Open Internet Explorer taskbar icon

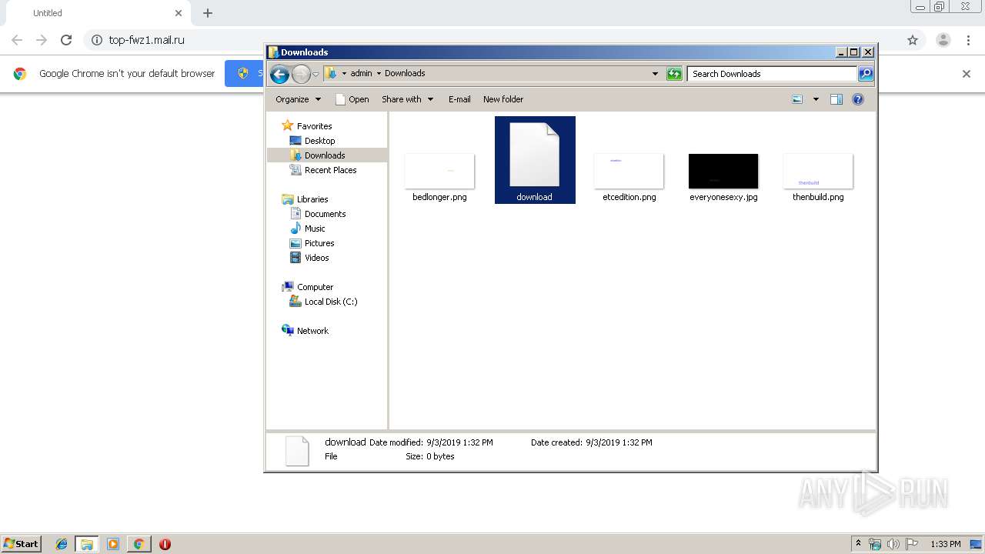[x=62, y=544]
